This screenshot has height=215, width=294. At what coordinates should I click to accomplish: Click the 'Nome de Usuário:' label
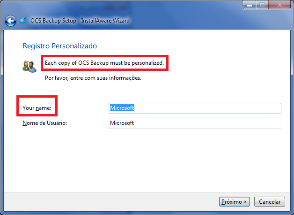(44, 123)
